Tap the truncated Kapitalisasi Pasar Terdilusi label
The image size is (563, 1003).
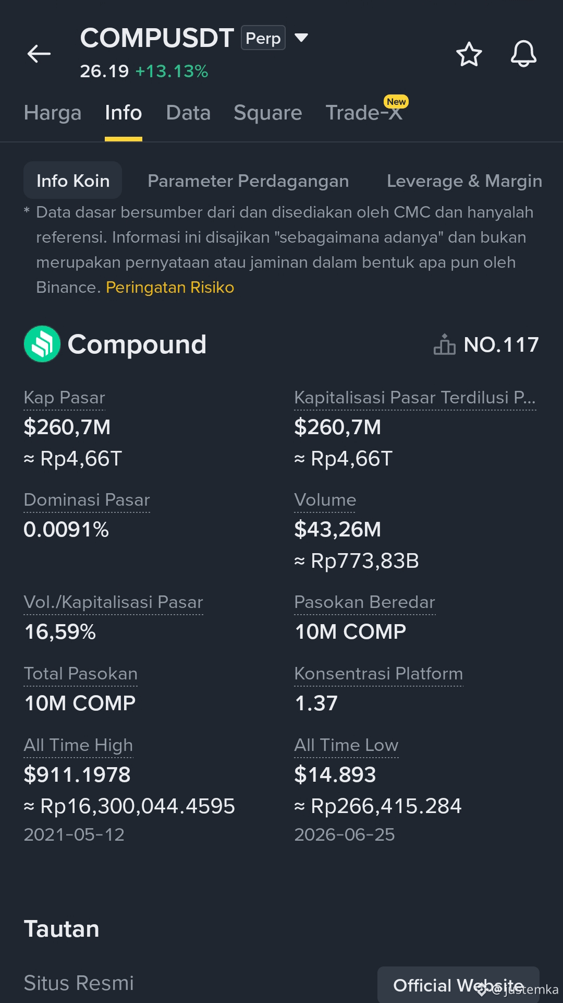point(415,398)
